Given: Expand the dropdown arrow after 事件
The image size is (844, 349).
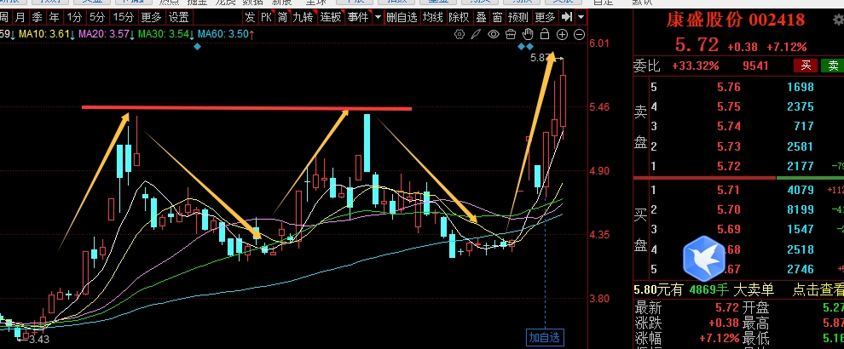Looking at the screenshot, I should (378, 17).
